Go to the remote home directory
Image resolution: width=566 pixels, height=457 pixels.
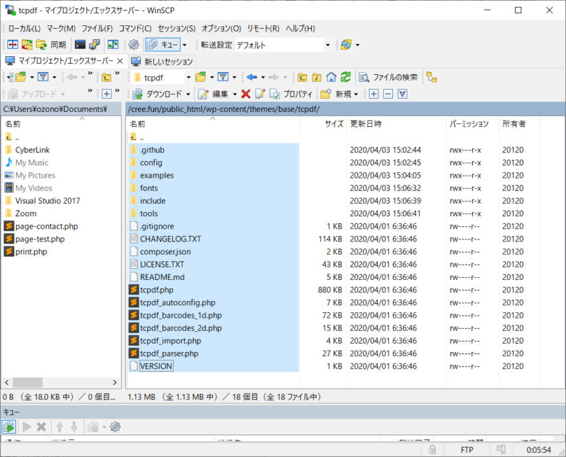[x=332, y=77]
